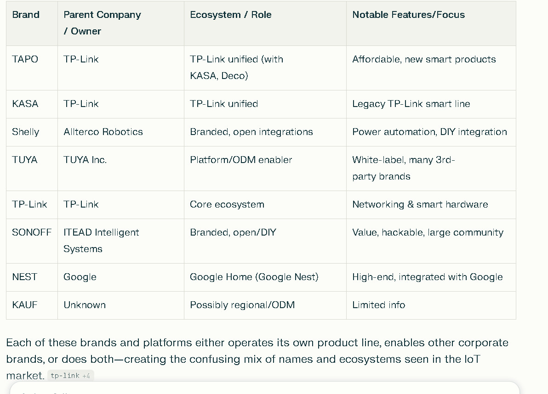Select the KAUF brand cell

[x=25, y=305]
